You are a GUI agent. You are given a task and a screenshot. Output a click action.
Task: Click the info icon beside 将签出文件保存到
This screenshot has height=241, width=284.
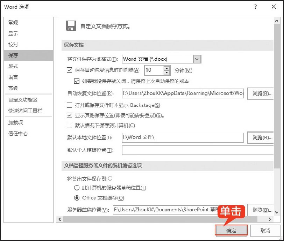point(110,178)
